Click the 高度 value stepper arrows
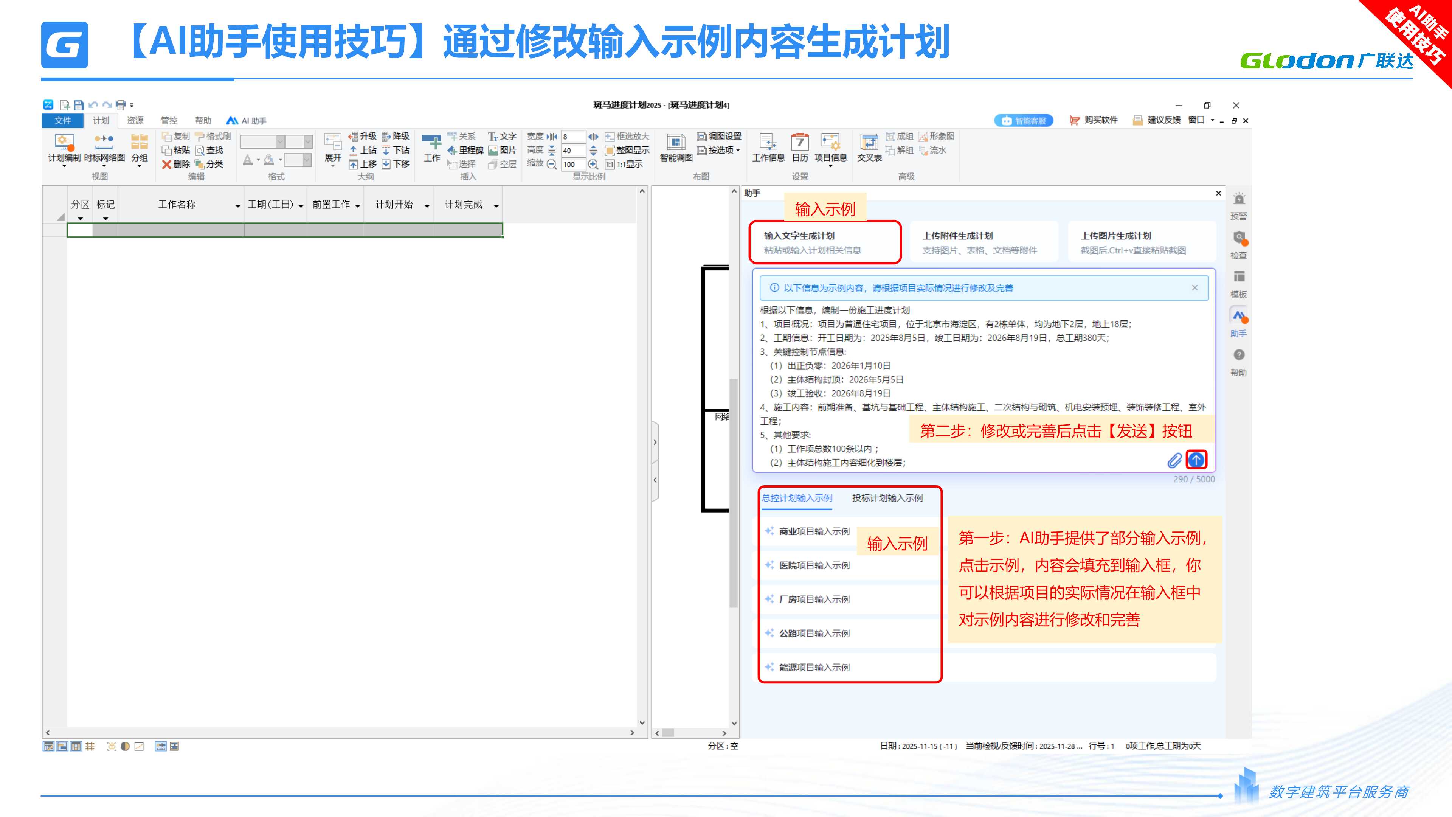 tap(593, 151)
